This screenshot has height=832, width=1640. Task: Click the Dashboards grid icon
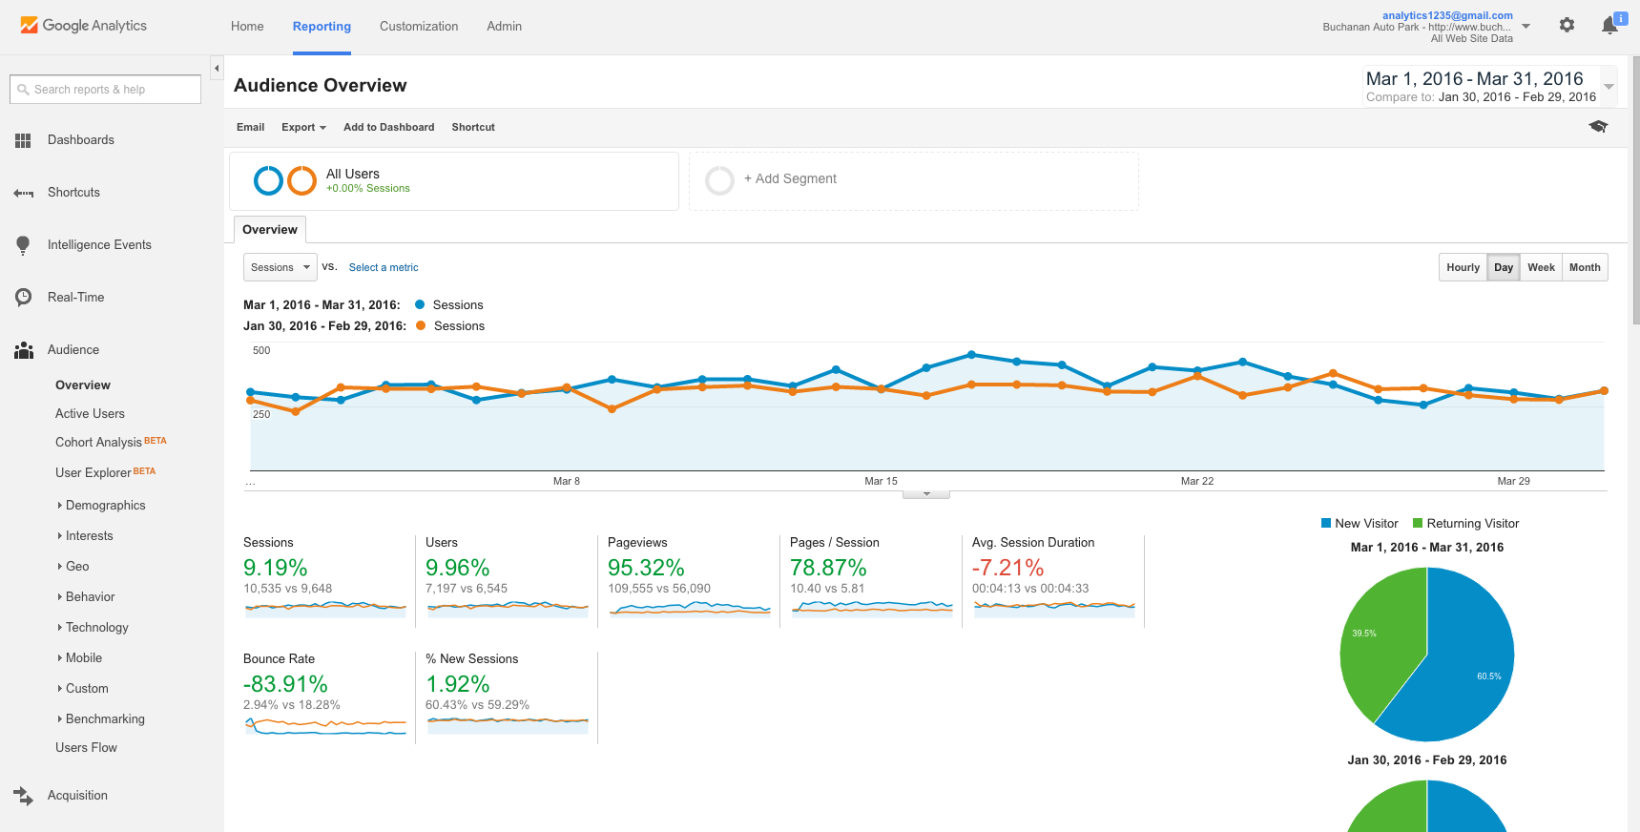(23, 140)
